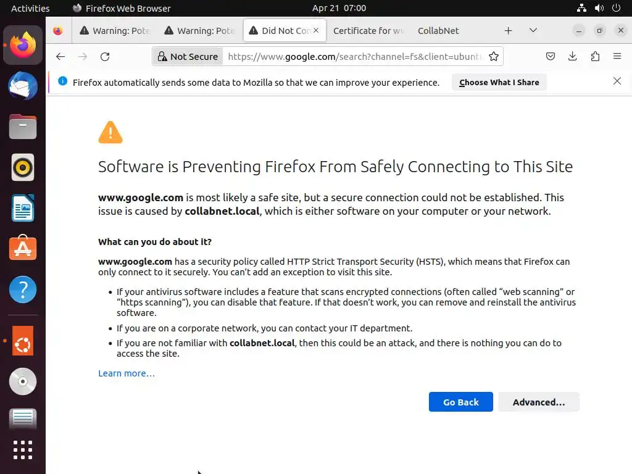
Task: Reload the current page
Action: point(105,57)
